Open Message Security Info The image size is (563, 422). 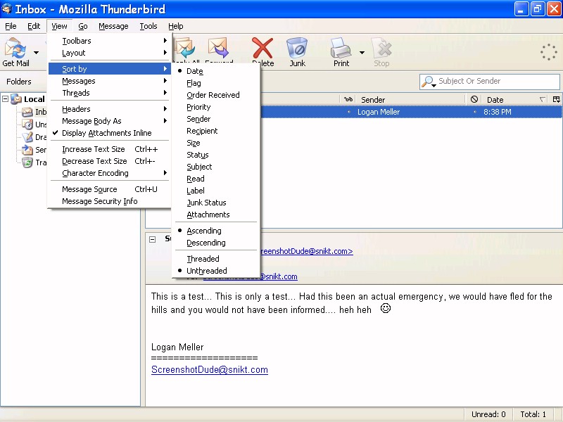click(x=109, y=201)
